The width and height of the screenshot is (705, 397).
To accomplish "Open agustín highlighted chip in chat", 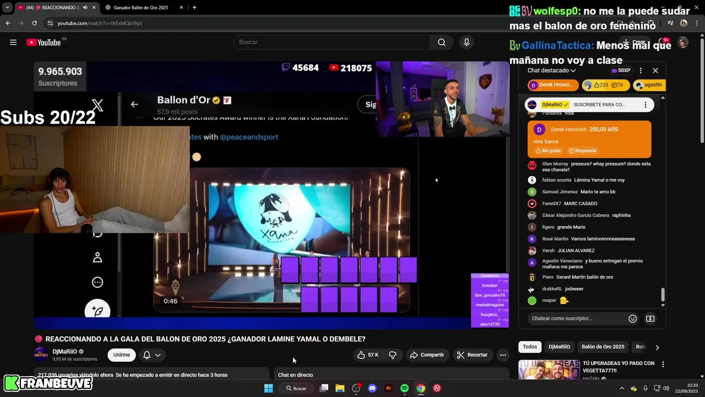I will point(649,85).
